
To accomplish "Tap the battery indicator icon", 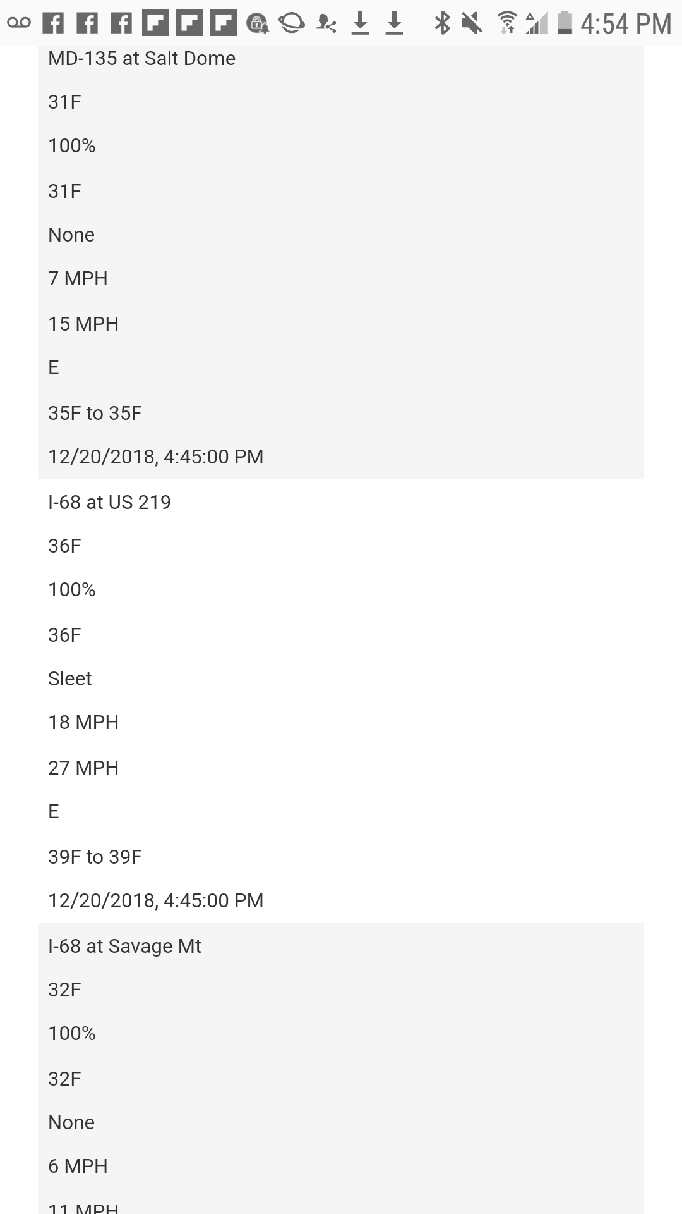I will point(565,23).
